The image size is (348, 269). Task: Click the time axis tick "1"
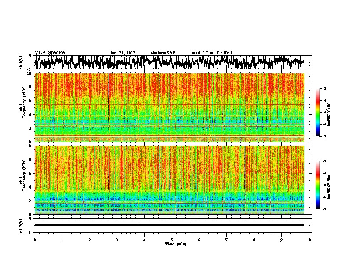click(x=62, y=240)
